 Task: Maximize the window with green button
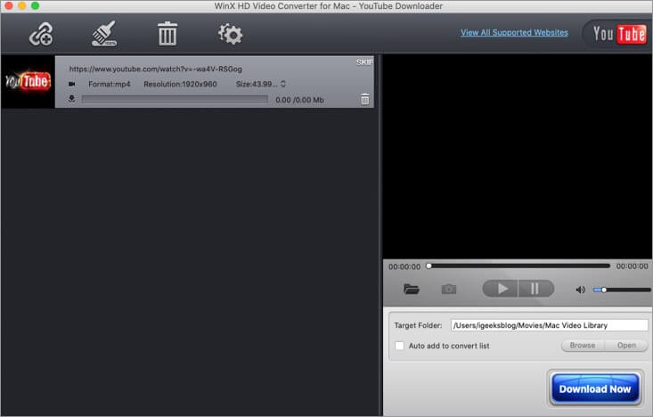[x=36, y=5]
